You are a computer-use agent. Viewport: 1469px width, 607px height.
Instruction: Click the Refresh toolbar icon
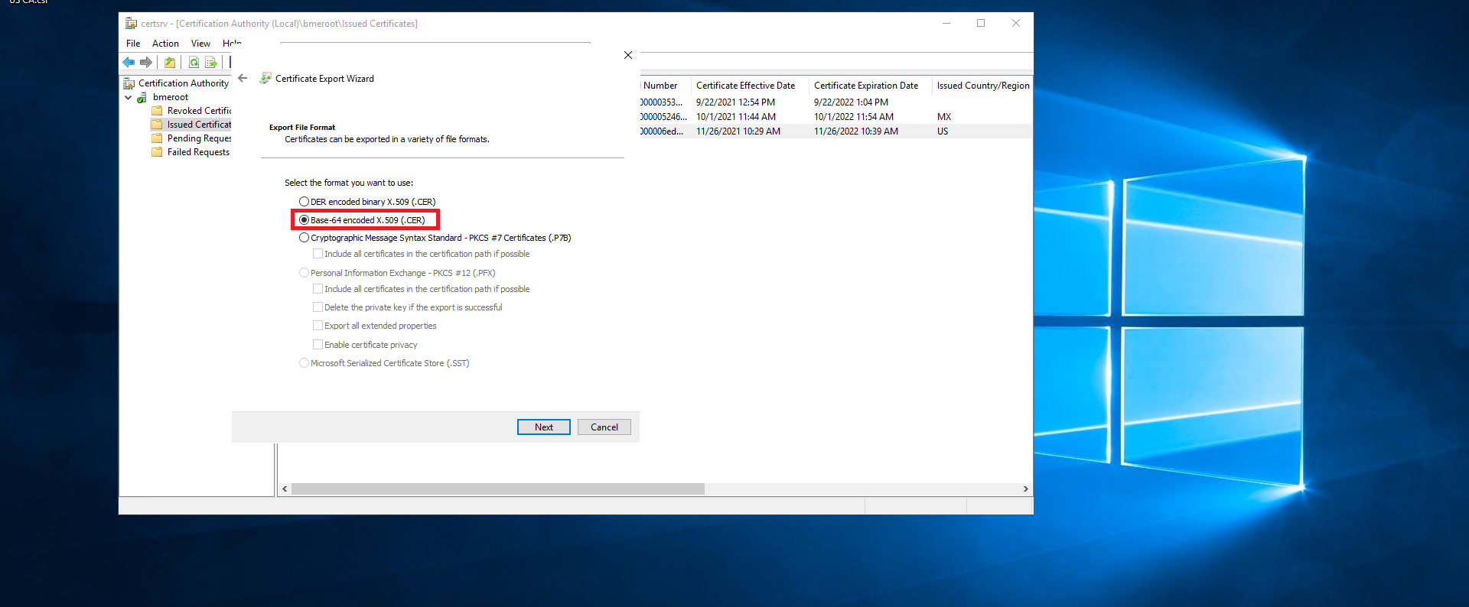(x=194, y=63)
